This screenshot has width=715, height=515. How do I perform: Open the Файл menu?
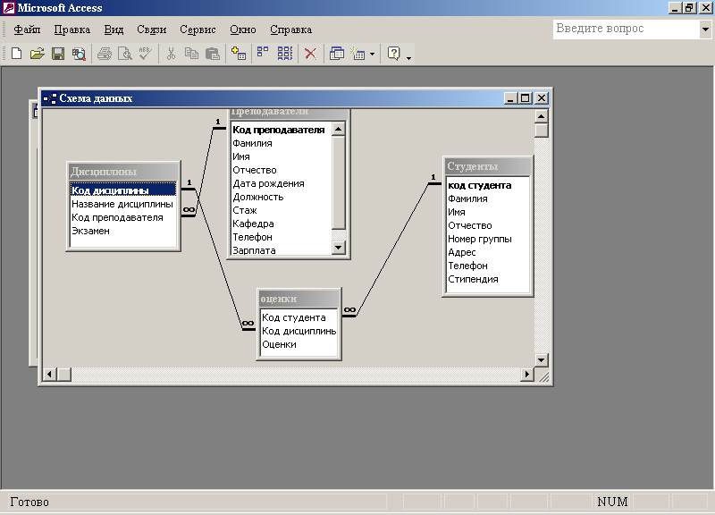(27, 30)
